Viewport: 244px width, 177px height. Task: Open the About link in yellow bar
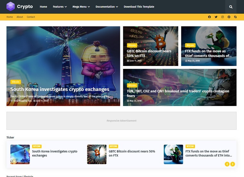pos(20,17)
